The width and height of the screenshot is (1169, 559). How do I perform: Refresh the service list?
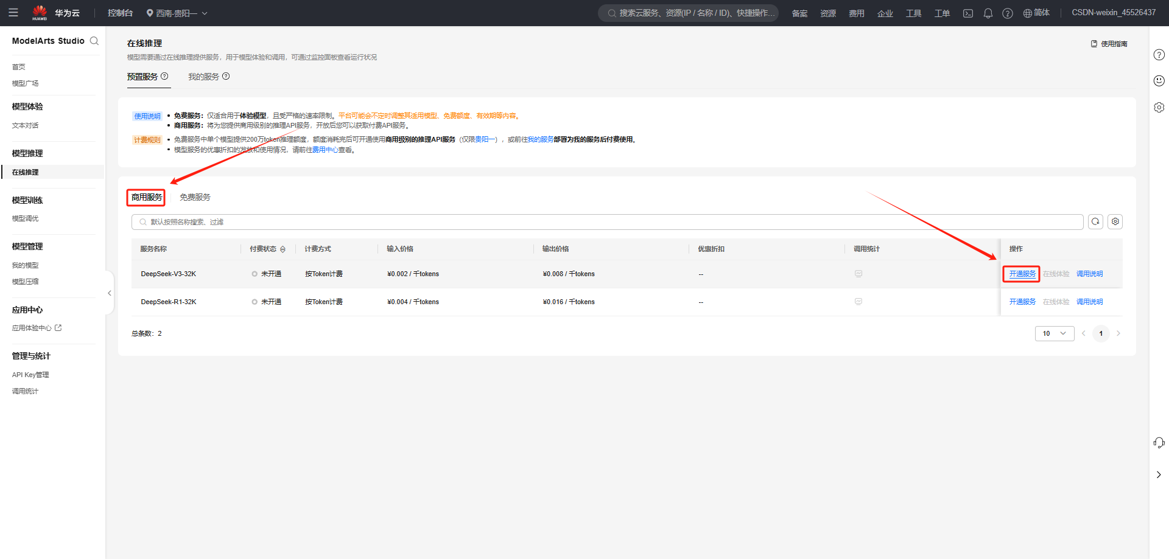coord(1095,221)
